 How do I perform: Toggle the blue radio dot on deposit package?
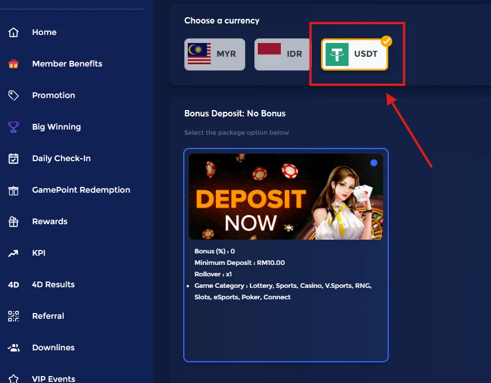(x=374, y=163)
